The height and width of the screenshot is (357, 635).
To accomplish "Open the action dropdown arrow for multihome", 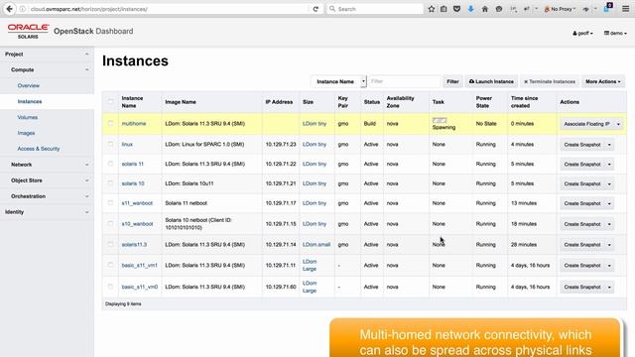I will coord(618,124).
